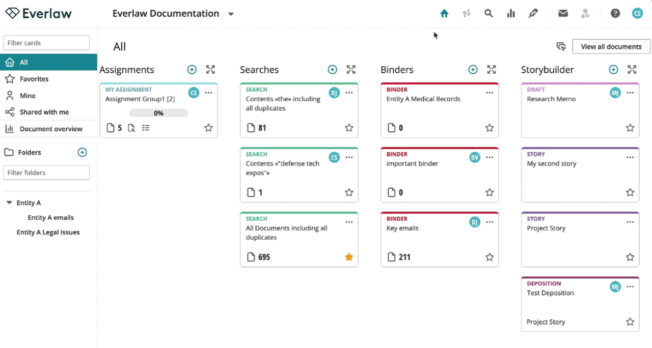
Task: Open the analytics bar chart icon
Action: point(511,14)
